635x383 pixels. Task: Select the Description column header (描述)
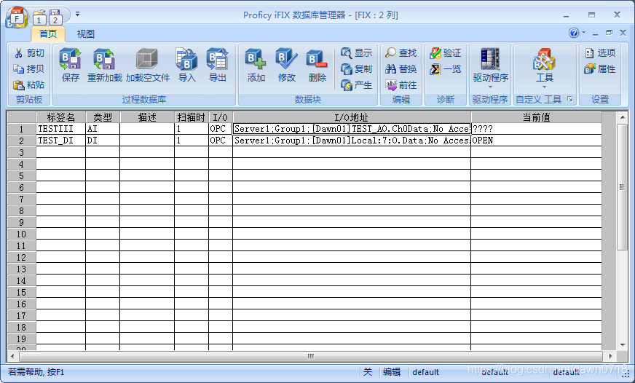147,117
